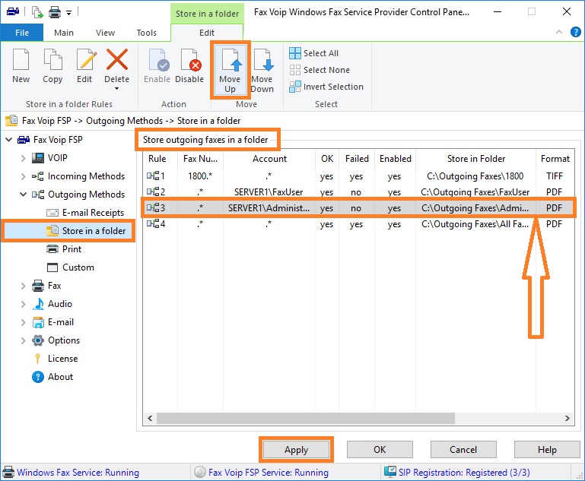Expand the Options tree node

(23, 340)
